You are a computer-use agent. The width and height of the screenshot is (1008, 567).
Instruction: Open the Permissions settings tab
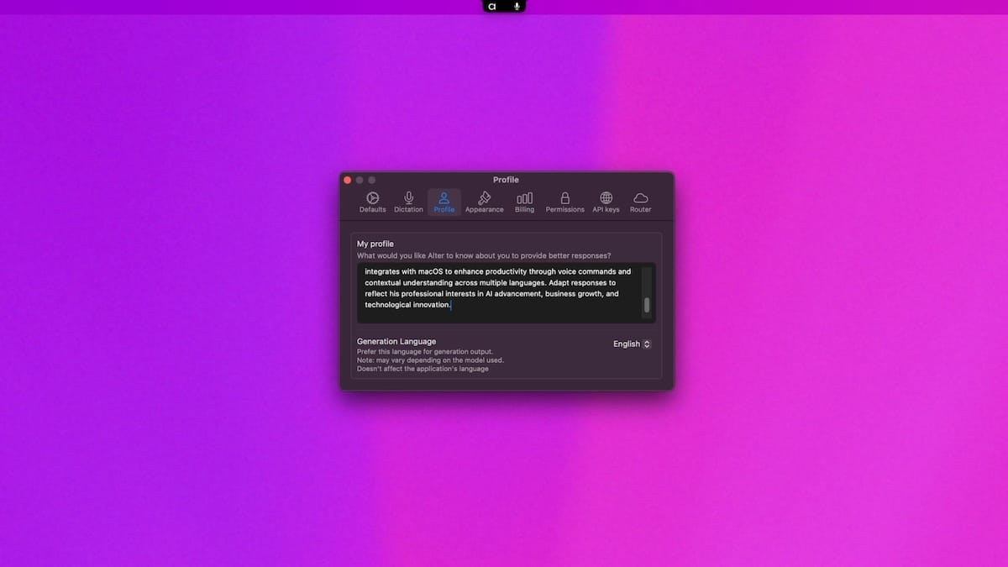(x=564, y=202)
